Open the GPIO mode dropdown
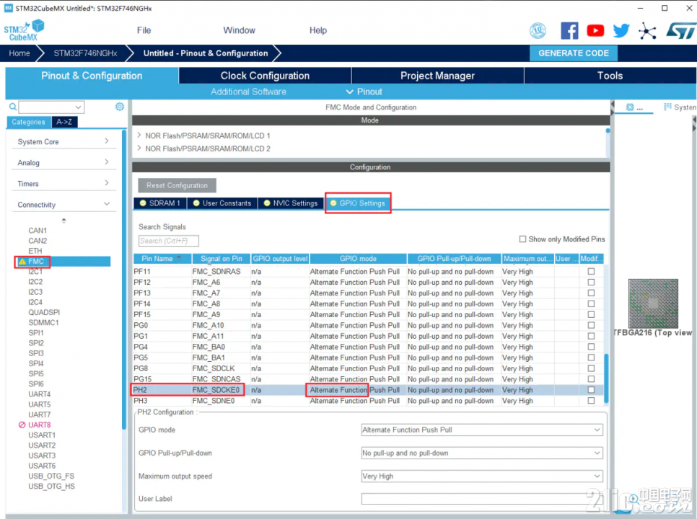 482,430
